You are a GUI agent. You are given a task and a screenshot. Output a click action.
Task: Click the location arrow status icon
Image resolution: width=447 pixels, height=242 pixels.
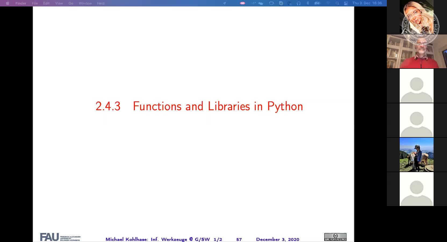[224, 3]
